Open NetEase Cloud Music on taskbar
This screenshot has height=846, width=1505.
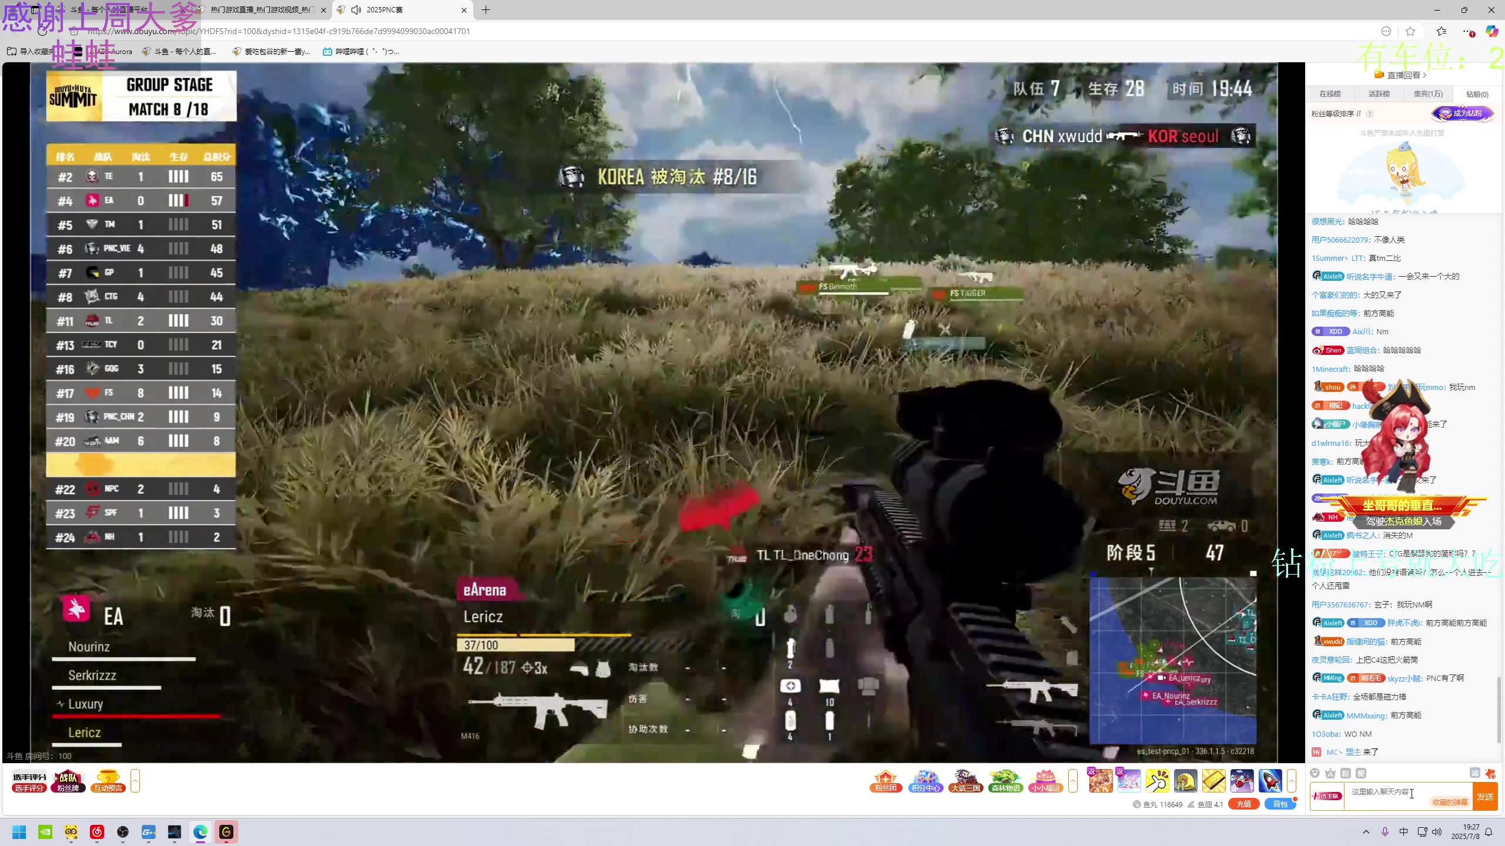pos(97,832)
